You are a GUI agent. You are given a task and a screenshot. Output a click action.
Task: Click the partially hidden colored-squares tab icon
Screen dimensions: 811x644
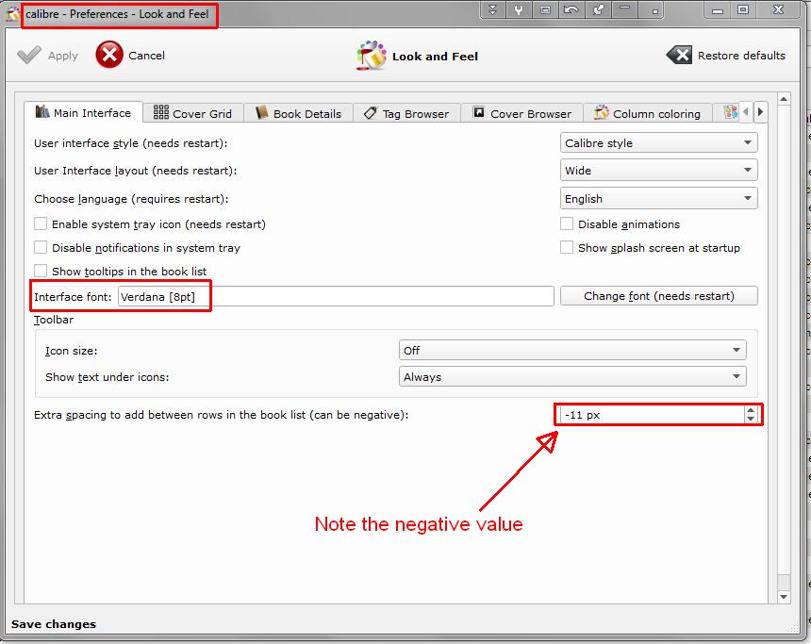[x=730, y=111]
